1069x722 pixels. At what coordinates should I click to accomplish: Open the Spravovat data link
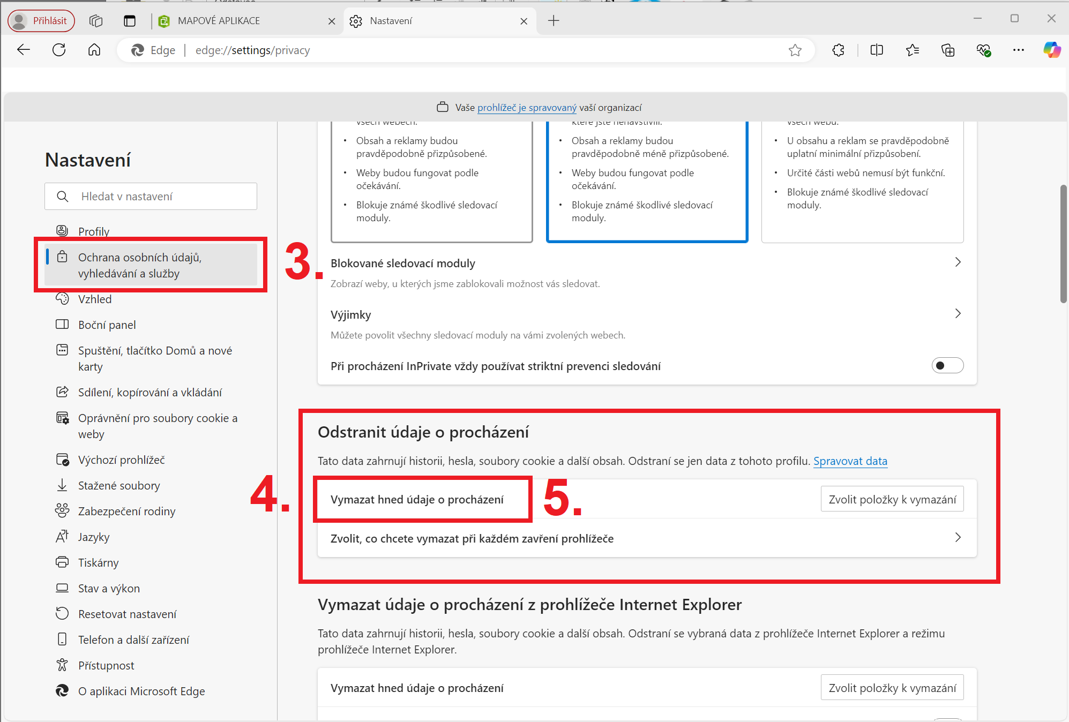(850, 461)
